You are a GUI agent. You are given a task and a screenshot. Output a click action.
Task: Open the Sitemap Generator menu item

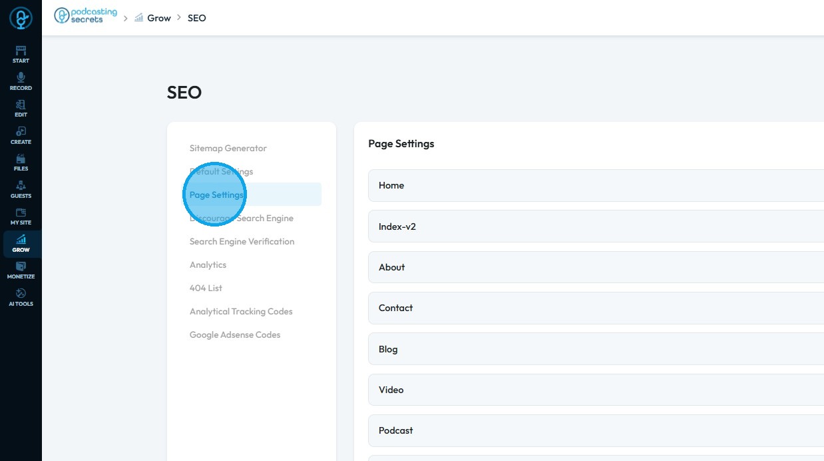coord(228,148)
